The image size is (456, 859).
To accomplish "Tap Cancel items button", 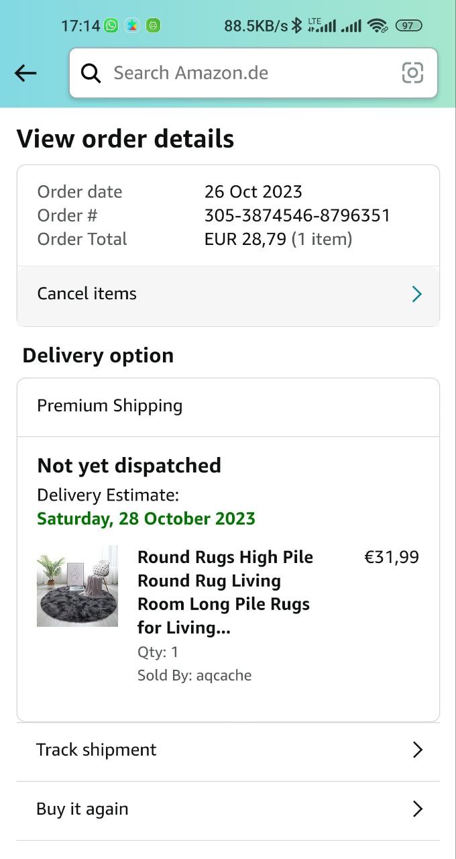I will coord(87,294).
